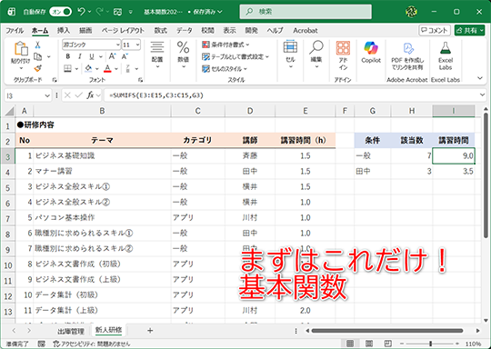The width and height of the screenshot is (491, 349).
Task: Open the Cells (セル) icon
Action: click(x=290, y=47)
